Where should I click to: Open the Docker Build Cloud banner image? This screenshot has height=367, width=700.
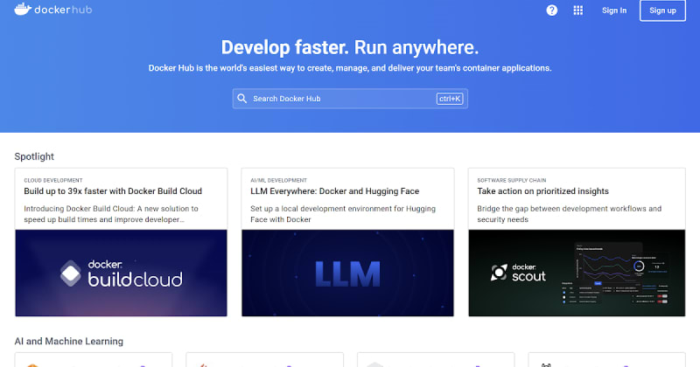(x=122, y=273)
